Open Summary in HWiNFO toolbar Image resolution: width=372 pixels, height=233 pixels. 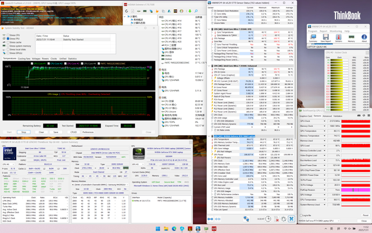pyautogui.click(x=313, y=37)
